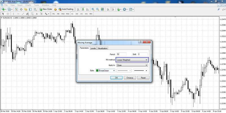Viewport: 226px width, 113px height.
Task: Open the ForestGreen color picker
Action: [105, 71]
